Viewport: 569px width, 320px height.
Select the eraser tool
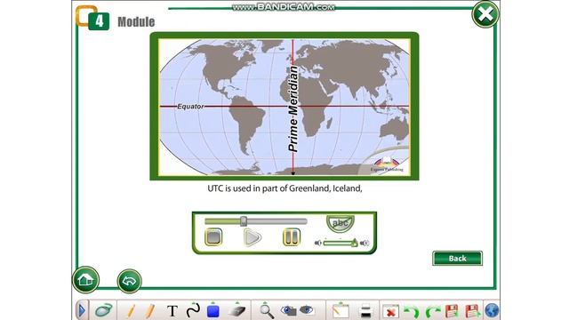pyautogui.click(x=237, y=311)
